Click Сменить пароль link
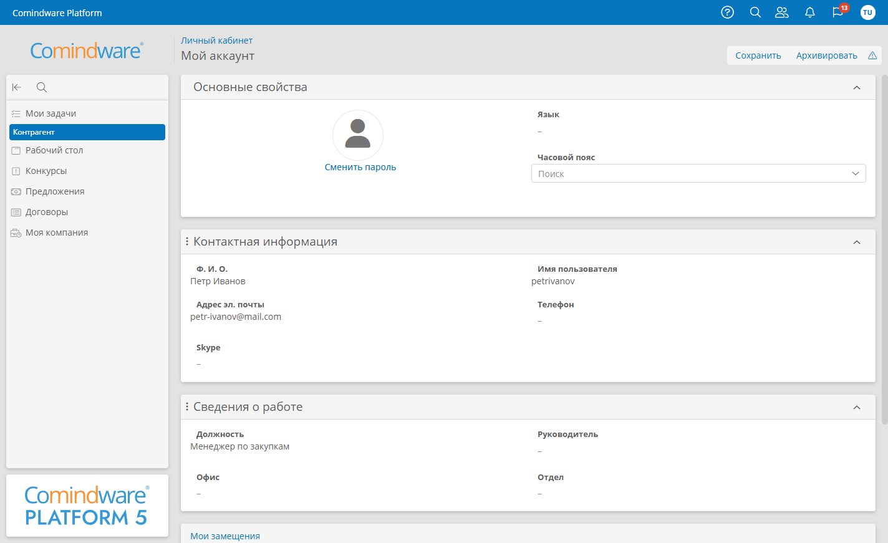 [360, 167]
